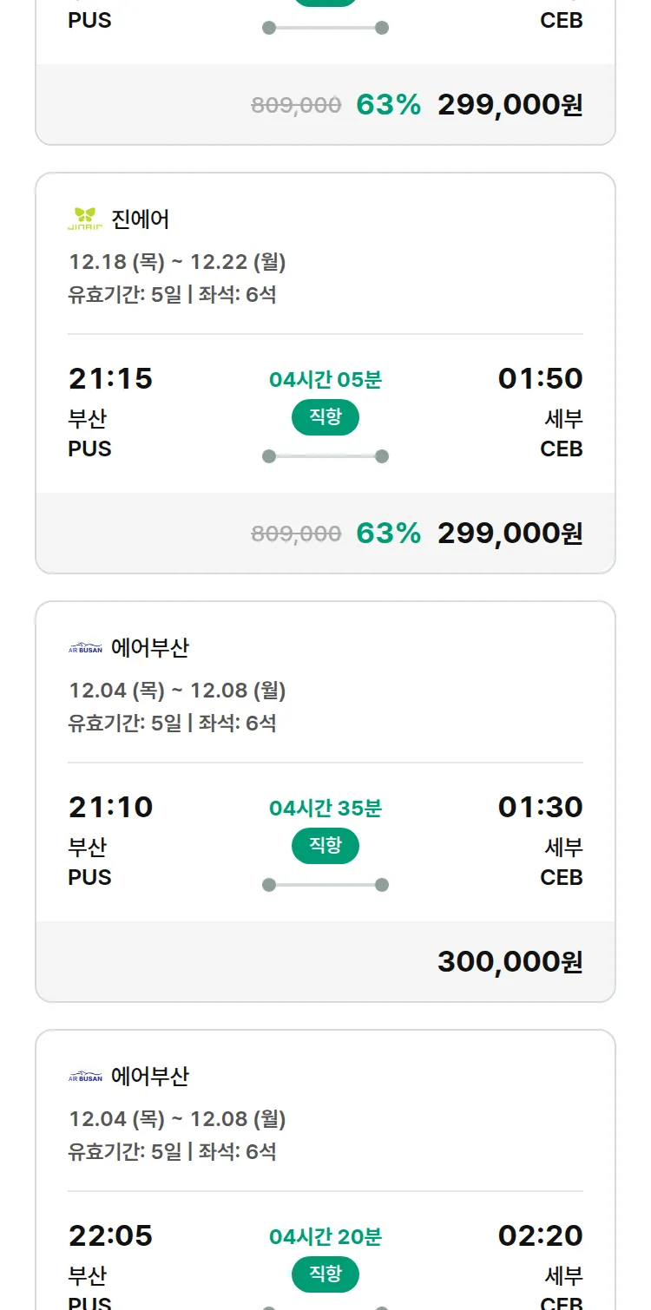Select the 진에어 airline name
Image resolution: width=651 pixels, height=1310 pixels.
pyautogui.click(x=141, y=219)
